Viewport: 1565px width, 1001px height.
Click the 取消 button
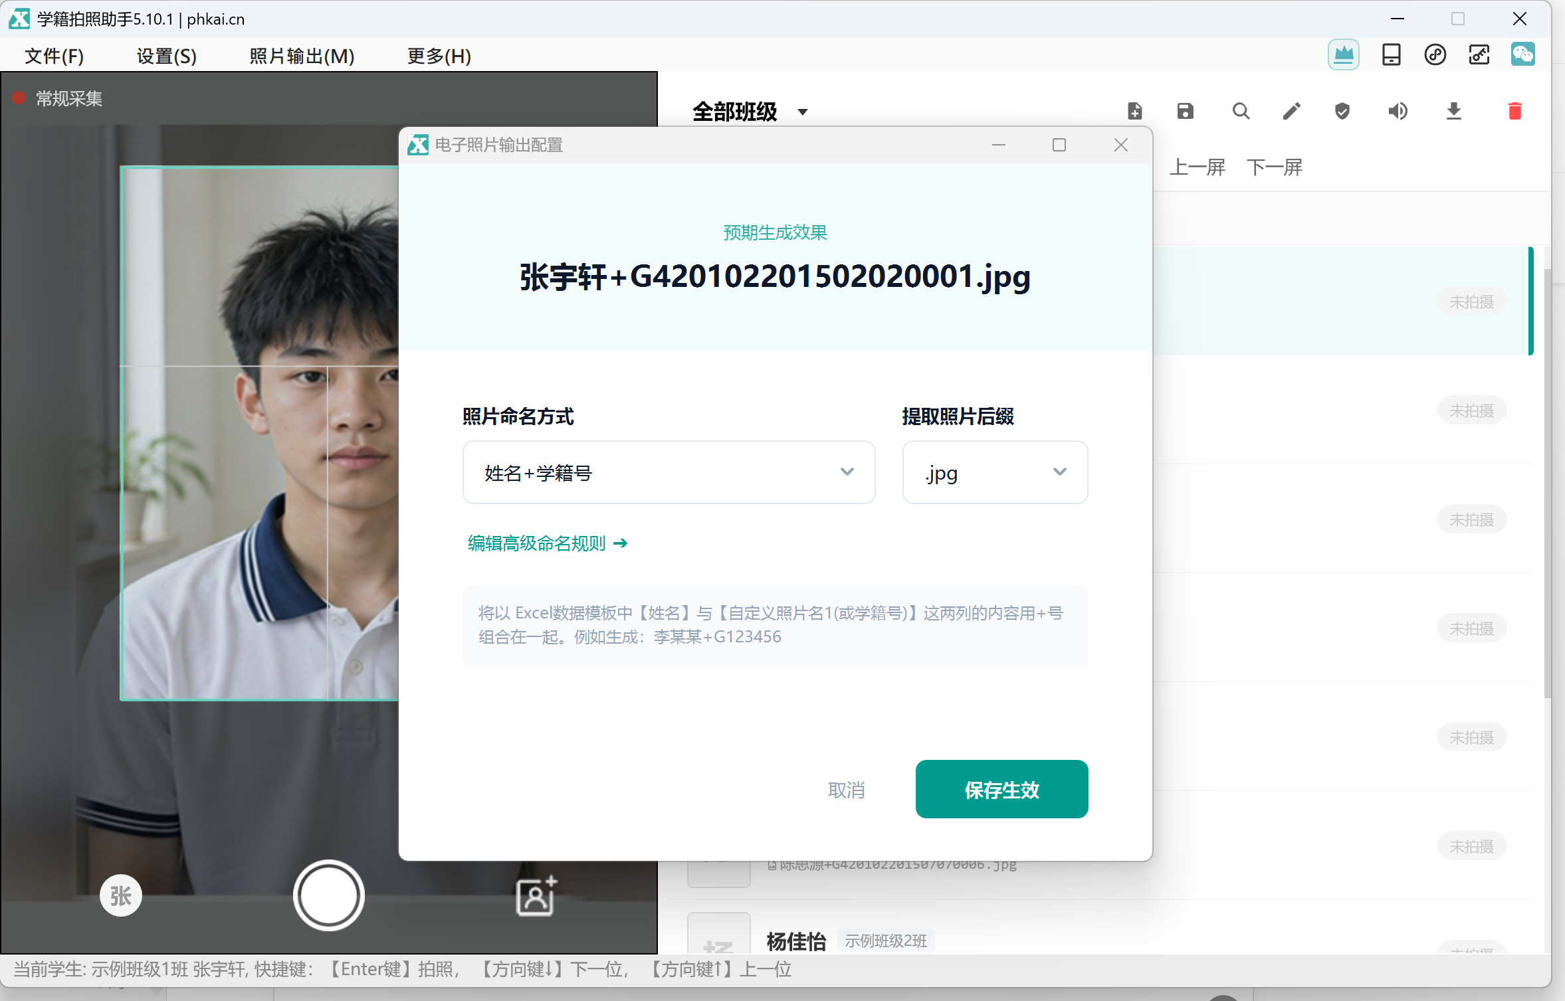click(x=846, y=790)
